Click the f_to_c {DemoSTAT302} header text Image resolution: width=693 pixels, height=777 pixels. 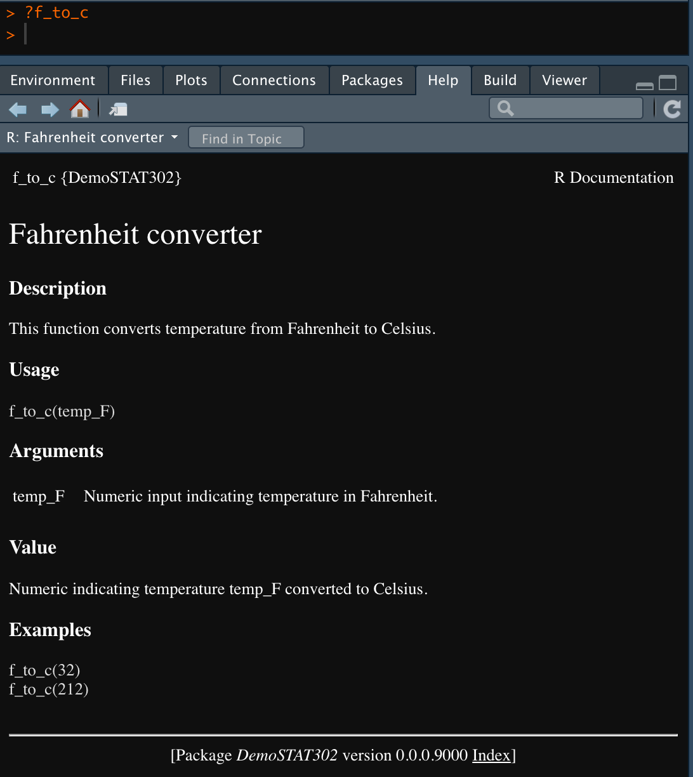[97, 178]
